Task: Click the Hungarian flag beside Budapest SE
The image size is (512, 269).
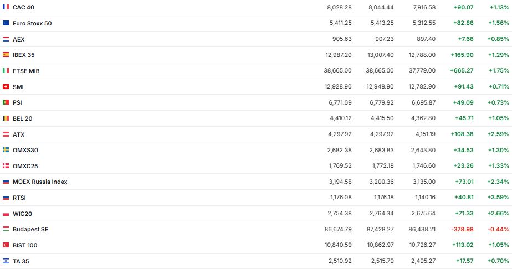Action: tap(6, 229)
